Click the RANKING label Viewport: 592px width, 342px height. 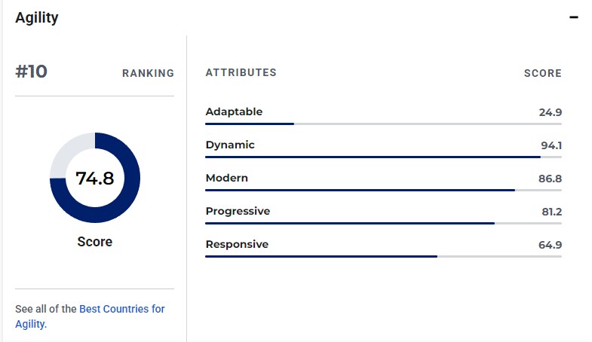point(148,73)
